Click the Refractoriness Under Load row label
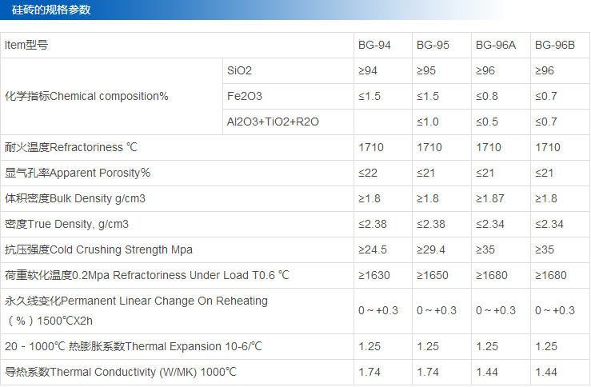This screenshot has height=387, width=591. pyautogui.click(x=147, y=275)
